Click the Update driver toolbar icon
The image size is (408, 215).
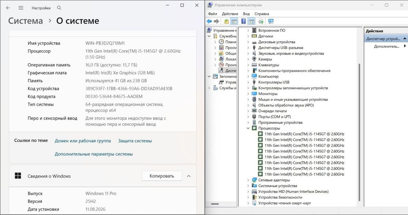pyautogui.click(x=261, y=21)
